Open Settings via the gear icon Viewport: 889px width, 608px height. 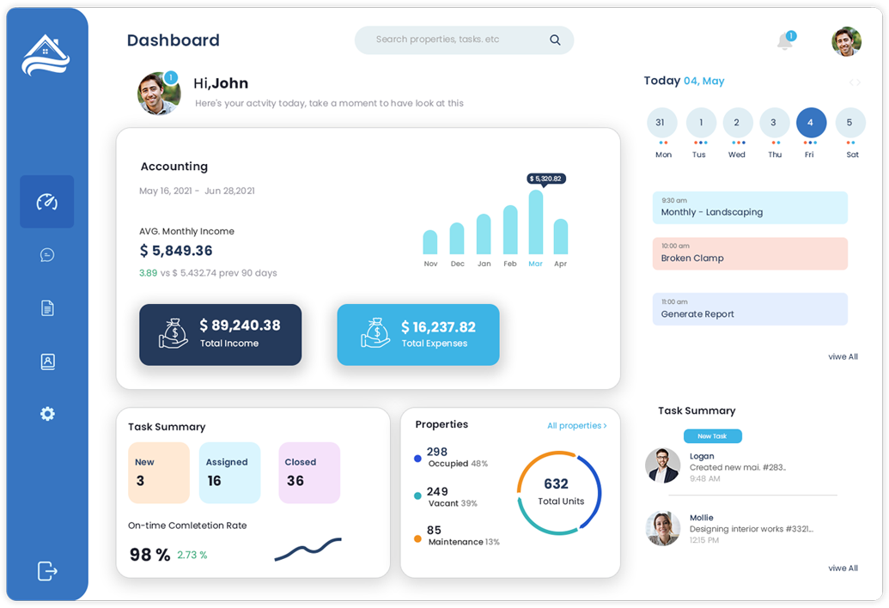(46, 414)
